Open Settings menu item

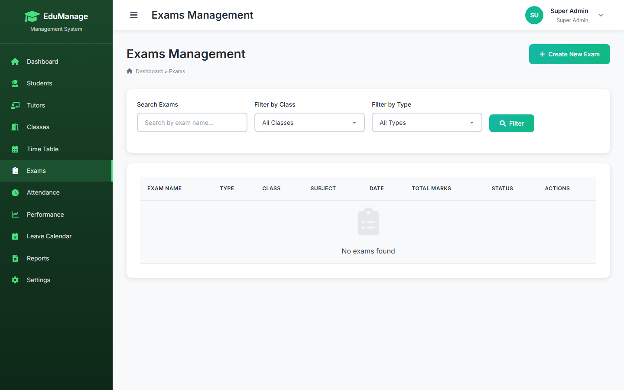click(x=56, y=280)
